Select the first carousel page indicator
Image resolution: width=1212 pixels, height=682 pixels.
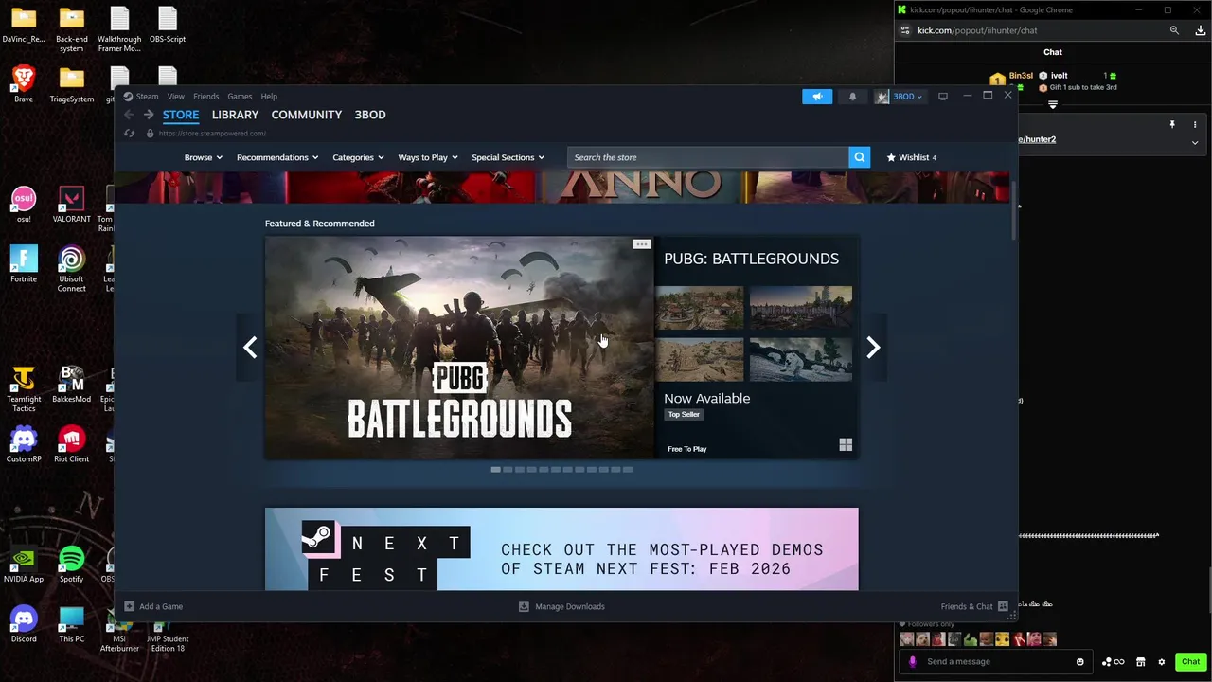coord(495,470)
